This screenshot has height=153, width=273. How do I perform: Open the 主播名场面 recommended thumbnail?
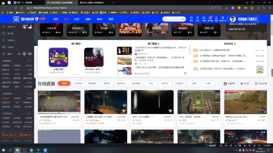pos(58,57)
